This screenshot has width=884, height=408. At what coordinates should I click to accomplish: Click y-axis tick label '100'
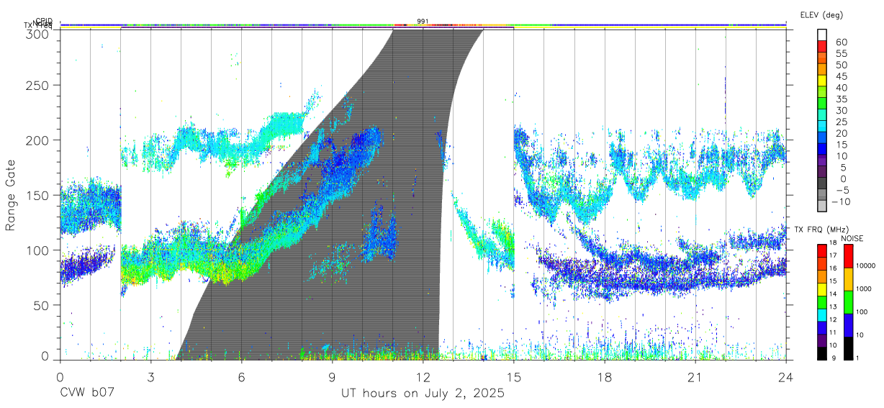pyautogui.click(x=39, y=250)
